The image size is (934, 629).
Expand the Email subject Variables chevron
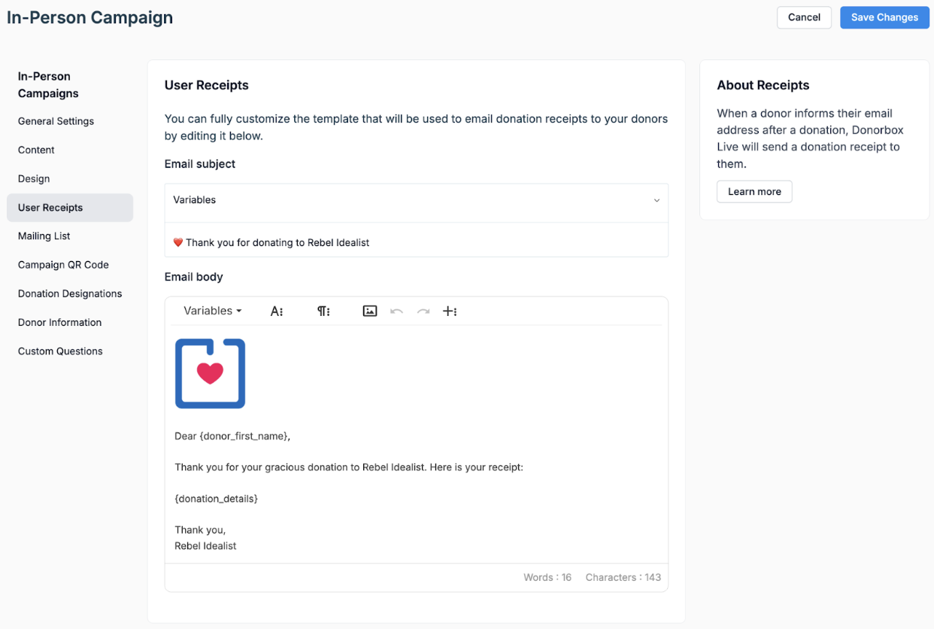pyautogui.click(x=657, y=200)
